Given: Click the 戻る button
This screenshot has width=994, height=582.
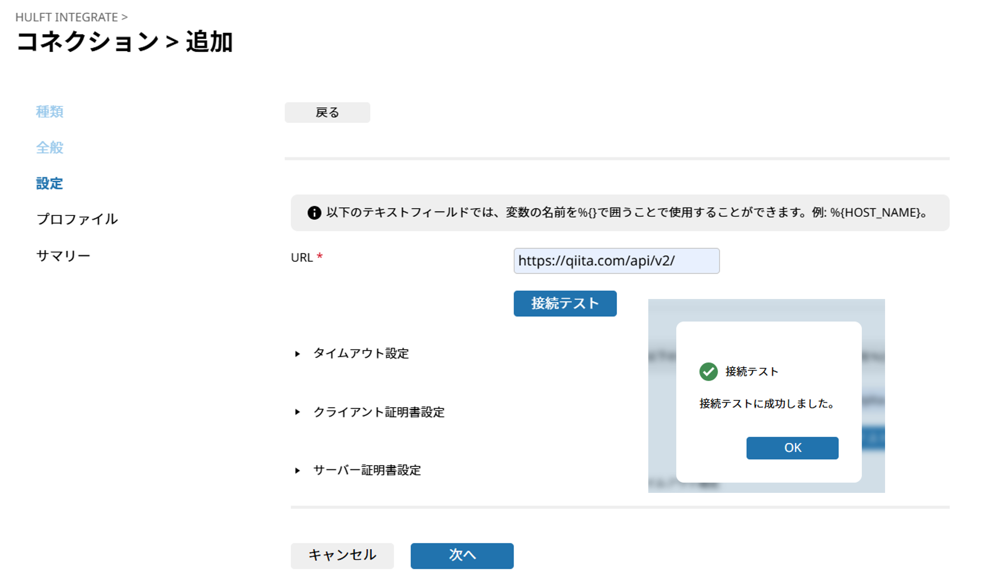Looking at the screenshot, I should (327, 112).
